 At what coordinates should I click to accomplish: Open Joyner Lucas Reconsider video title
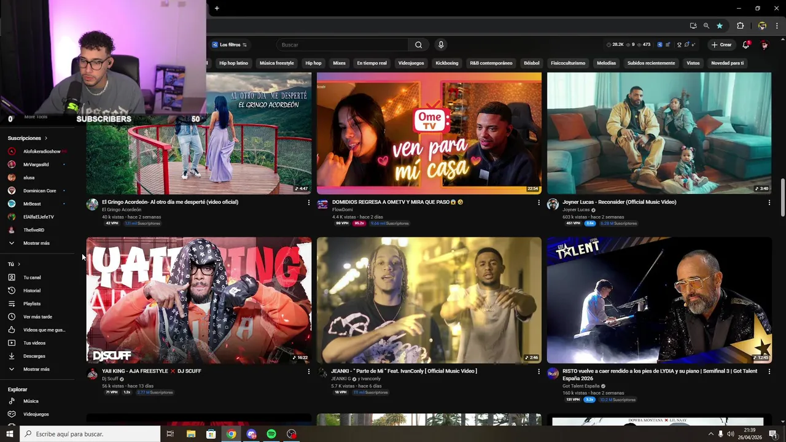pos(619,202)
